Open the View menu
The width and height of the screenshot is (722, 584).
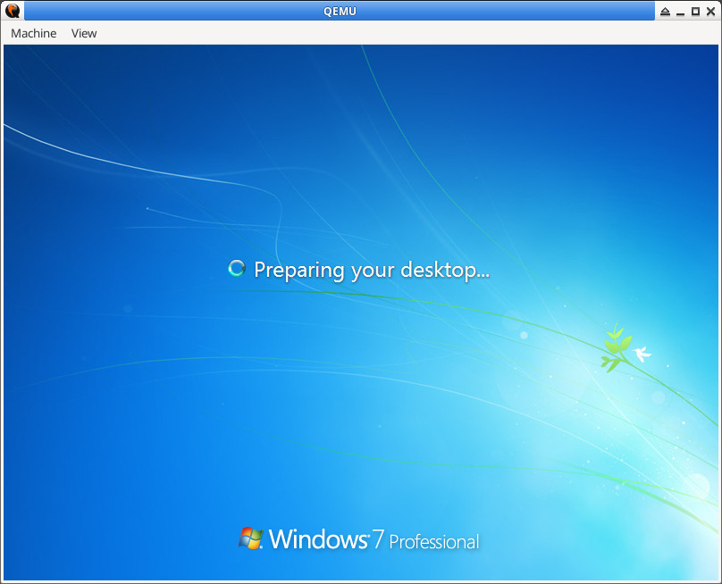point(84,33)
